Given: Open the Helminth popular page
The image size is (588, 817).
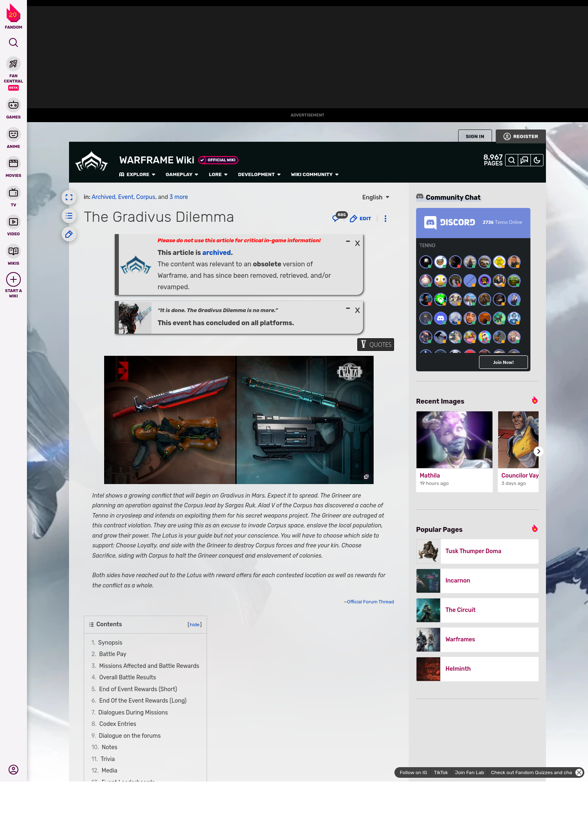Looking at the screenshot, I should [x=477, y=669].
